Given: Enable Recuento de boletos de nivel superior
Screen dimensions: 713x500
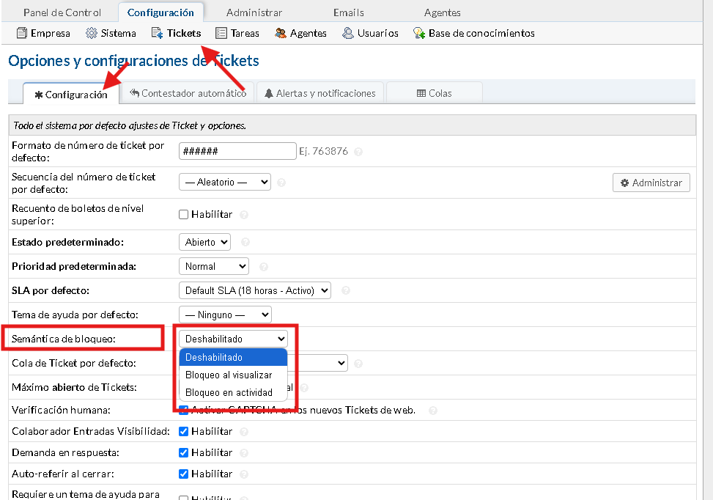Looking at the screenshot, I should pyautogui.click(x=184, y=215).
